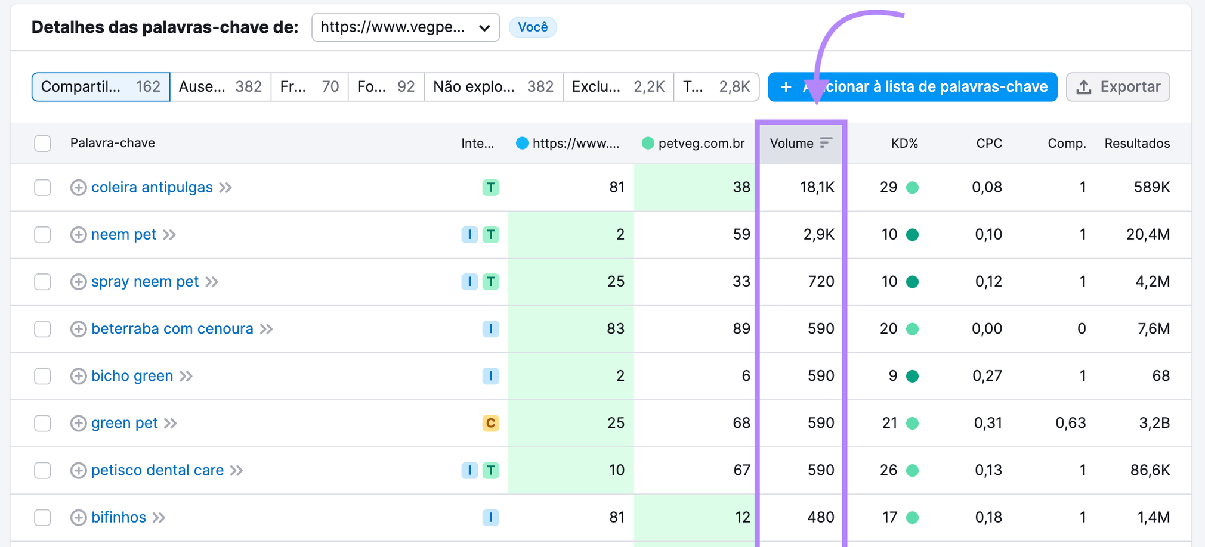Switch to the Não explo... 382 tab
Screen dimensions: 1205x547
[493, 87]
